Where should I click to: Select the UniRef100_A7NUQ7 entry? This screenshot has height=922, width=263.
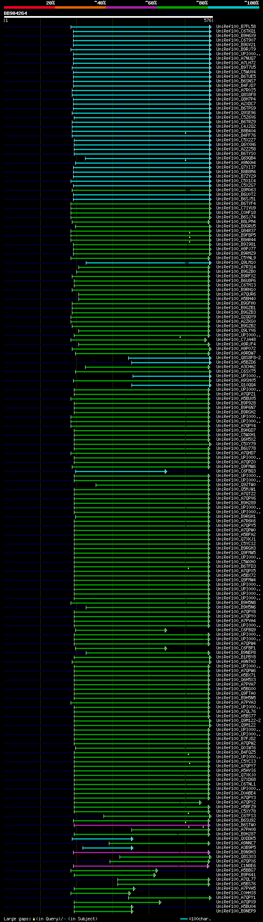pos(236,59)
